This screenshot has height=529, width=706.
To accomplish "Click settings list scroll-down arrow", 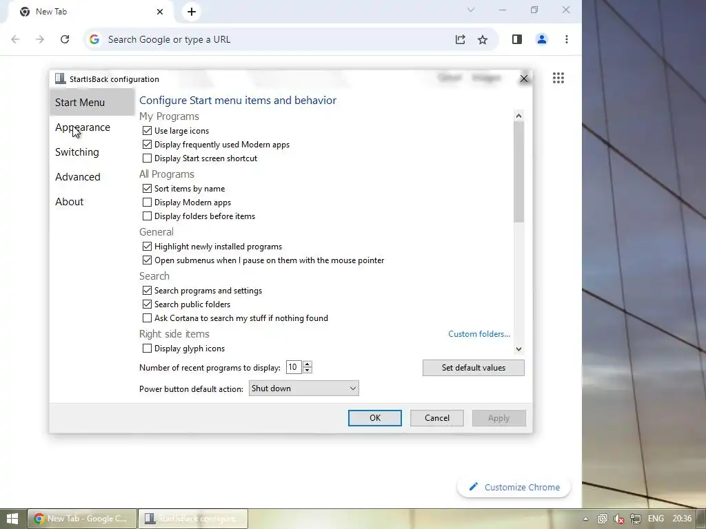I will tap(518, 349).
